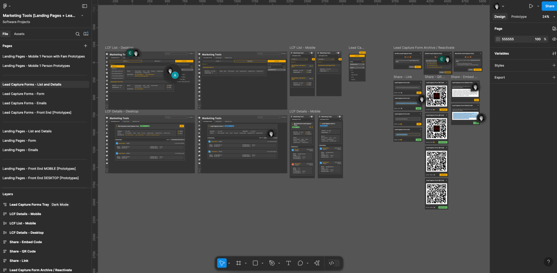Select the Rectangle shape tool
This screenshot has width=557, height=273.
[x=255, y=263]
